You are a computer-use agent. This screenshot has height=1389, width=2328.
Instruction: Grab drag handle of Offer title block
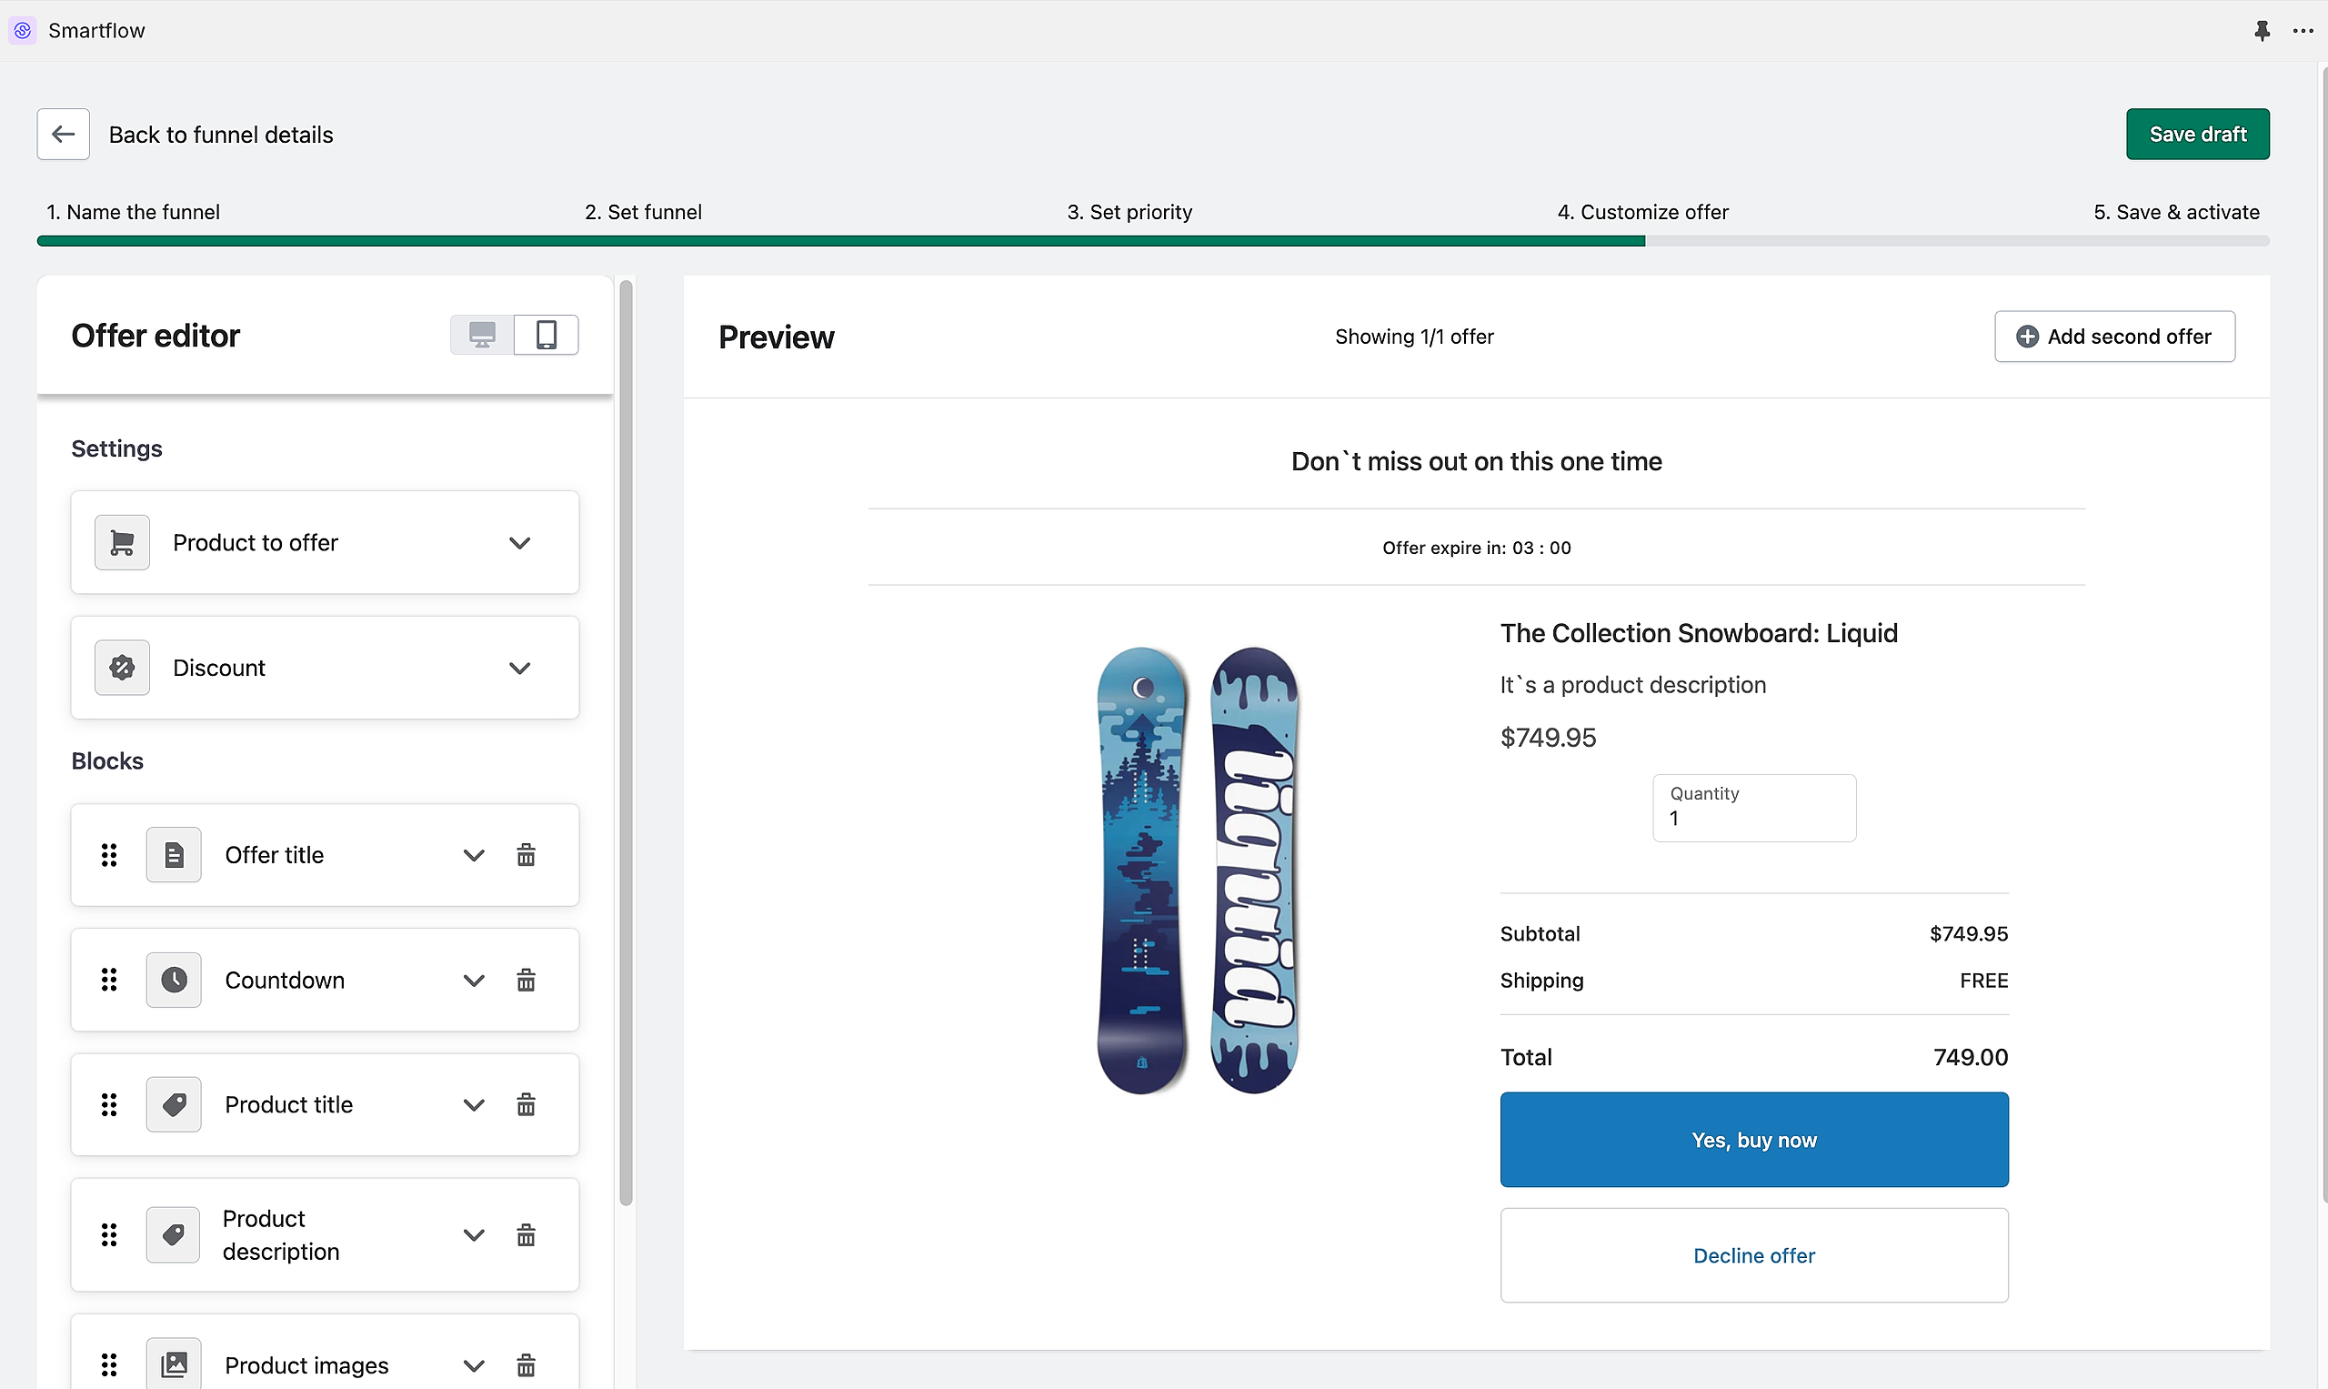(x=109, y=854)
